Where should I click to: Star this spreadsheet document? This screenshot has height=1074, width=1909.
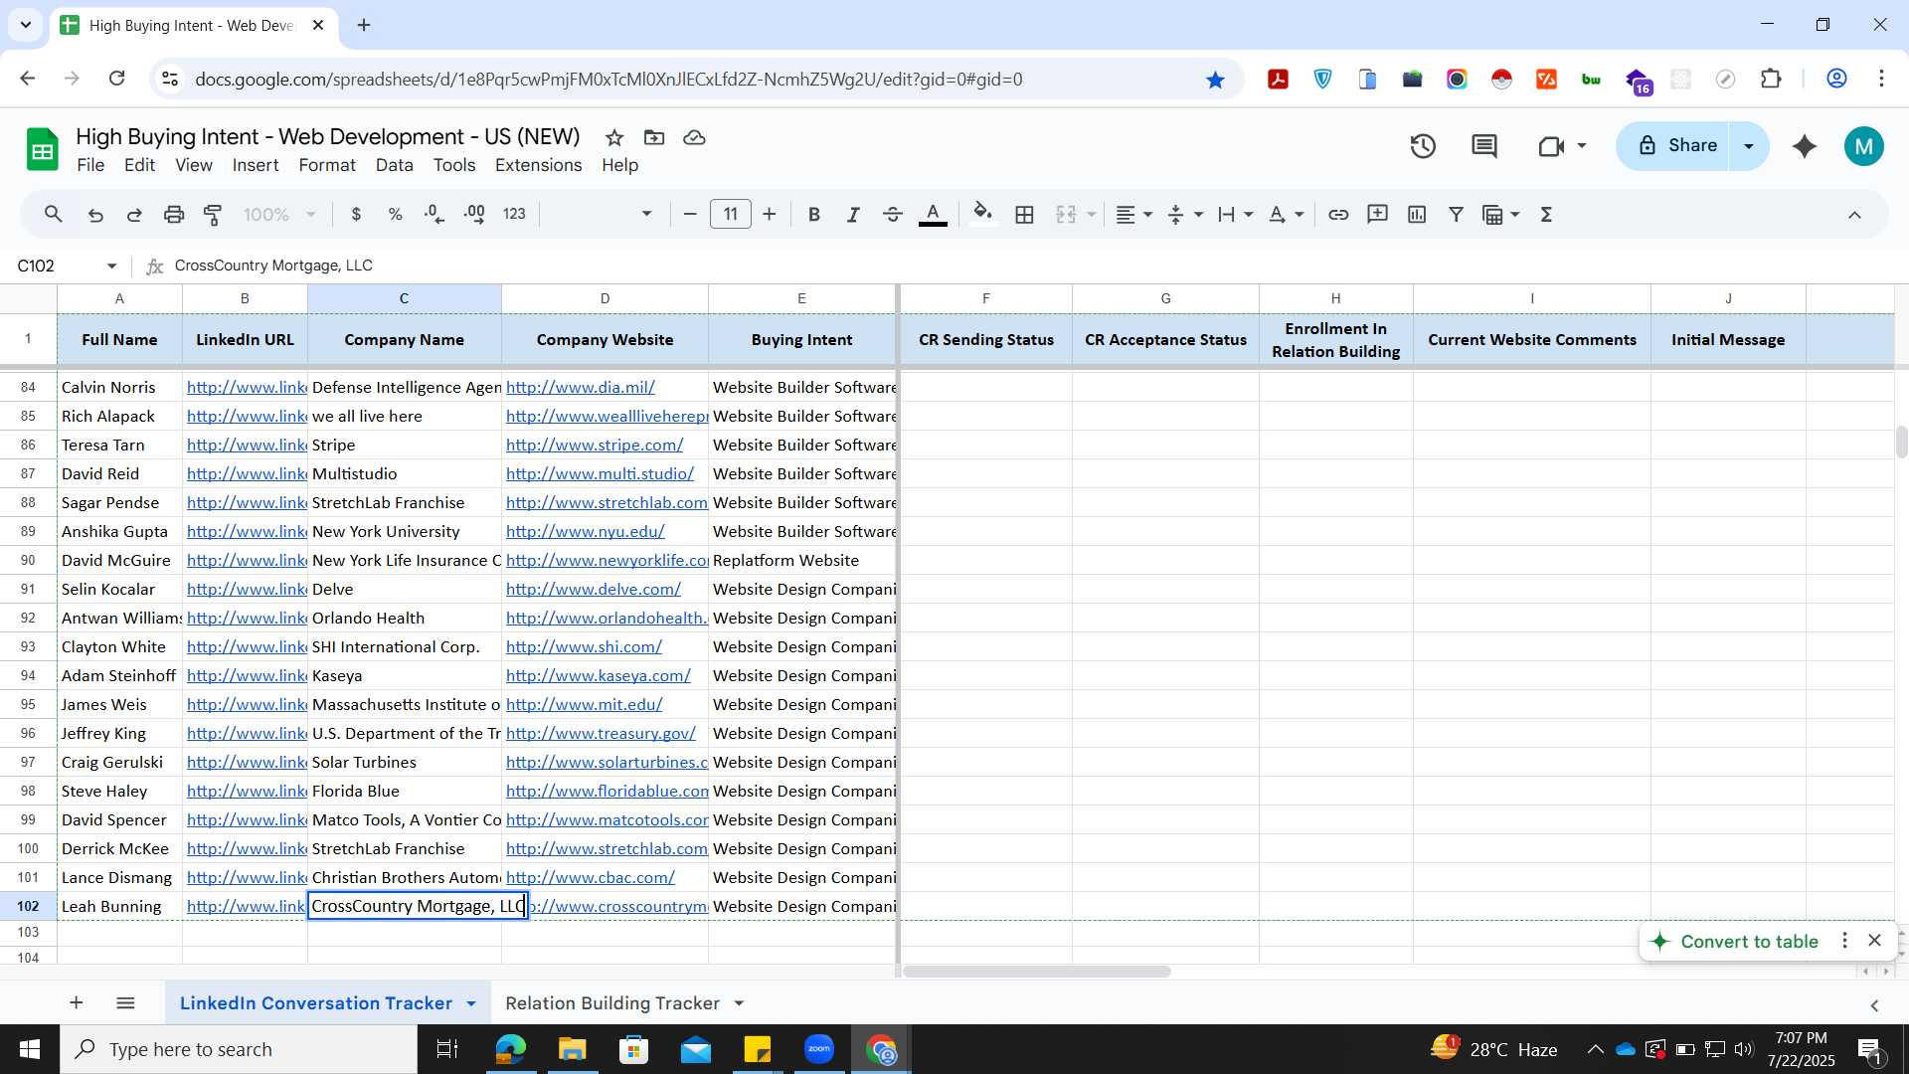(x=614, y=137)
